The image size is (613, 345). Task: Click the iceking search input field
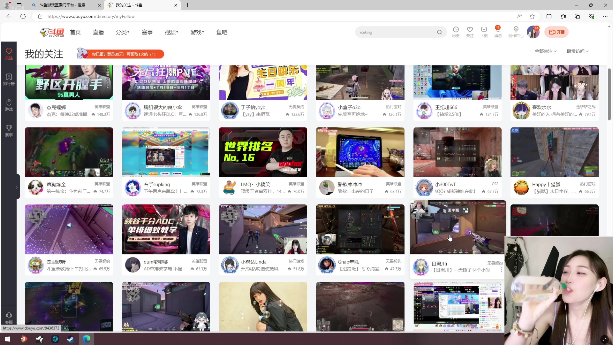click(396, 32)
